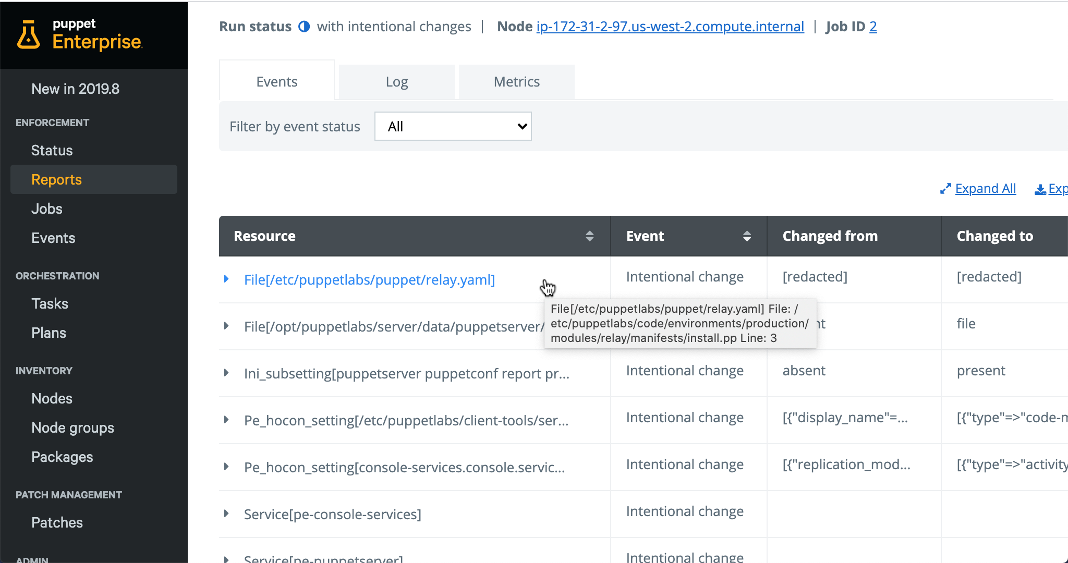
Task: Open Node groups in the sidebar
Action: 72,427
